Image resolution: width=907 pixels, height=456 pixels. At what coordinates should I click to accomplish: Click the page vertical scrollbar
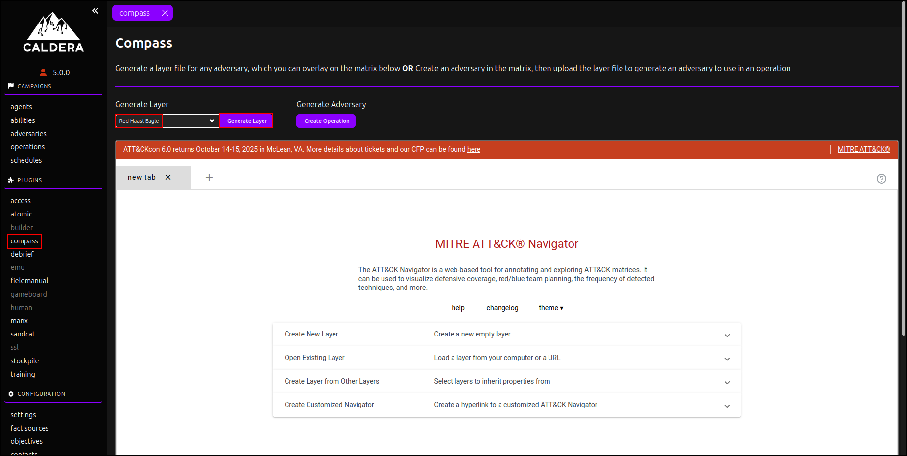pos(904,196)
